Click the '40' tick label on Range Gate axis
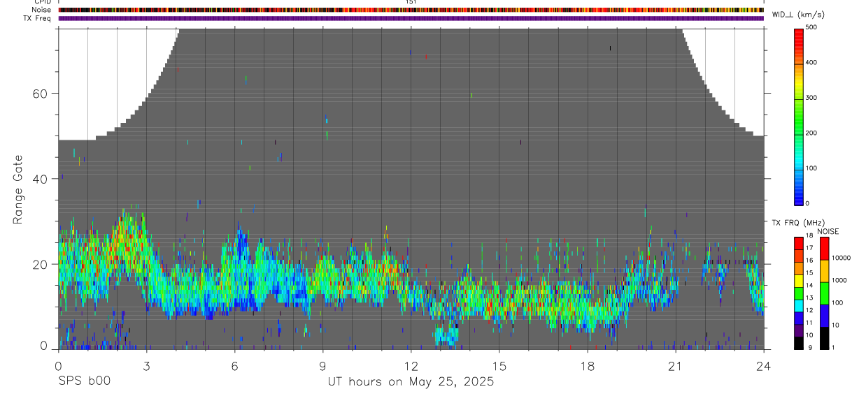The image size is (859, 396). 41,179
